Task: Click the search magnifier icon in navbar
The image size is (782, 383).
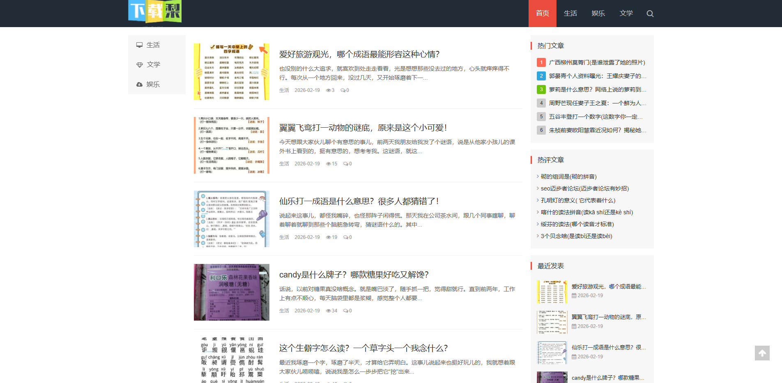Action: pyautogui.click(x=650, y=13)
